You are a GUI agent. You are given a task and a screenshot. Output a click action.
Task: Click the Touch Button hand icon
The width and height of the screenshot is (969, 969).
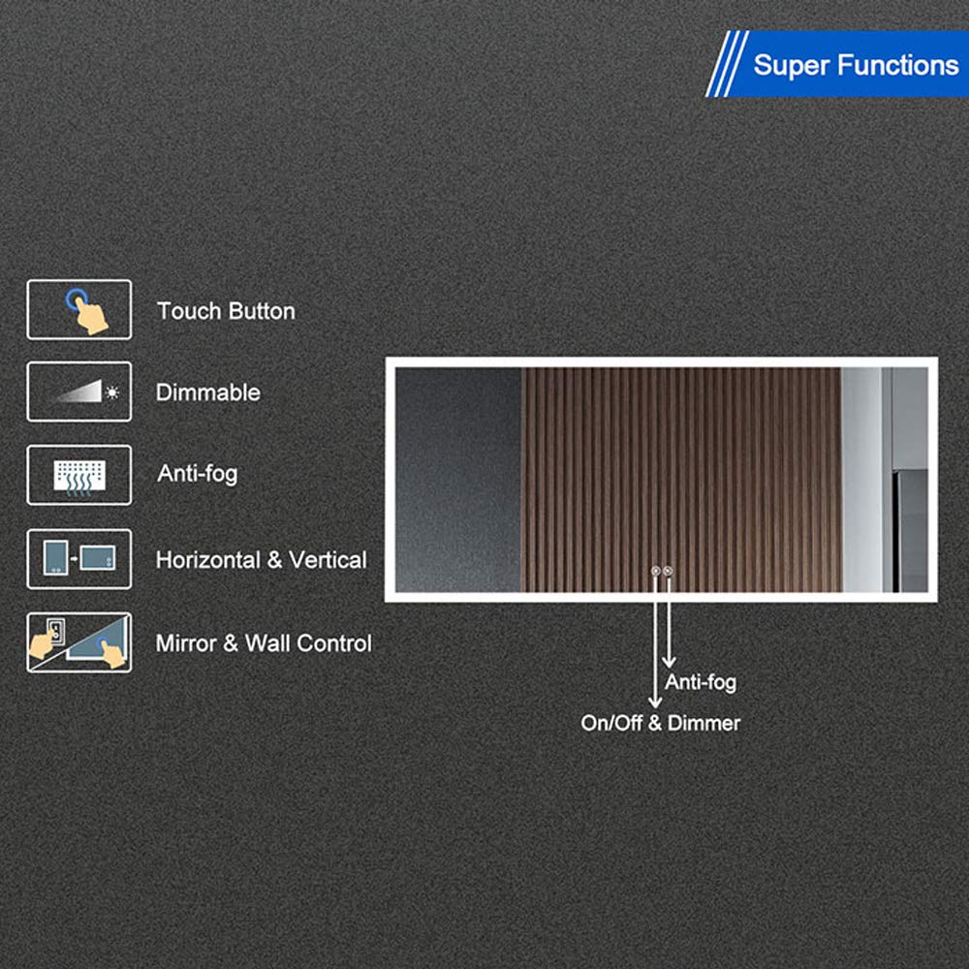tap(79, 310)
